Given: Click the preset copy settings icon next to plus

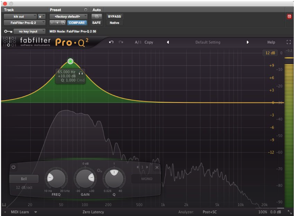Looking at the screenshot, I should [63, 23].
